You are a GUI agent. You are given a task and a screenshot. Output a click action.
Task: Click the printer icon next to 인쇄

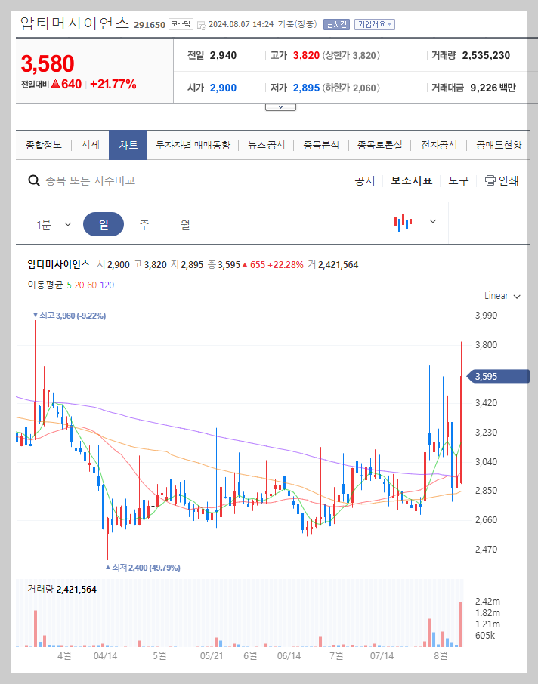click(x=490, y=180)
